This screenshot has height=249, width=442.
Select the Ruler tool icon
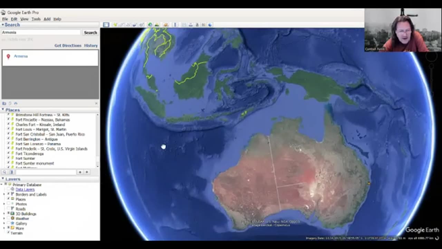tap(175, 25)
